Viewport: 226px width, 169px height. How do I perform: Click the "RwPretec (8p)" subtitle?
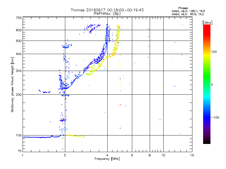click(x=107, y=14)
